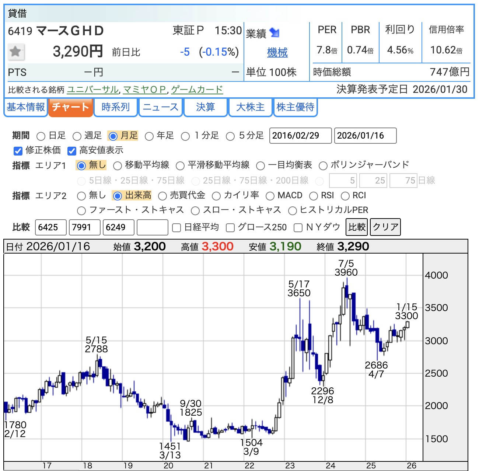Choose the MACD indicator radio
This screenshot has width=479, height=471.
point(270,196)
